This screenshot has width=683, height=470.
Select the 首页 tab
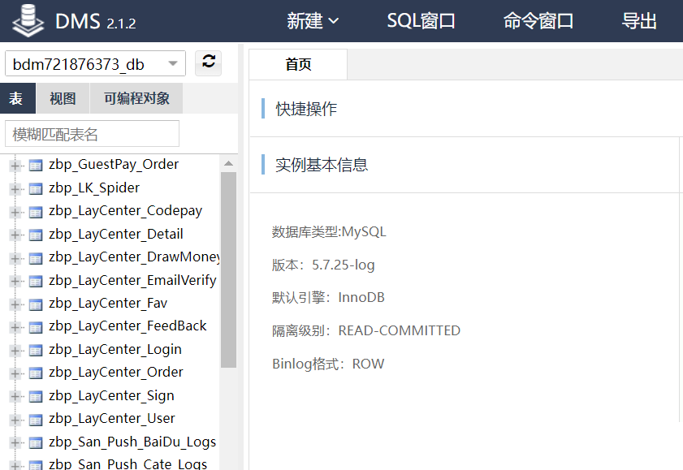[298, 64]
